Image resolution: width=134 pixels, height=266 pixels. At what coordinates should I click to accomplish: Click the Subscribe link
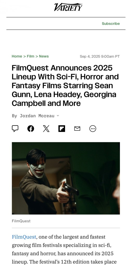point(111,24)
